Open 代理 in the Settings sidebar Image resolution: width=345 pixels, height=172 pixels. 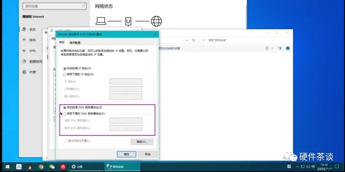point(33,72)
